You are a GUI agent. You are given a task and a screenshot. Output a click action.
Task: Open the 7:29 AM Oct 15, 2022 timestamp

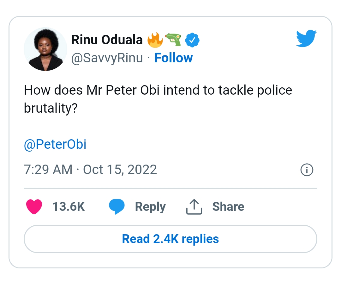[x=90, y=170]
